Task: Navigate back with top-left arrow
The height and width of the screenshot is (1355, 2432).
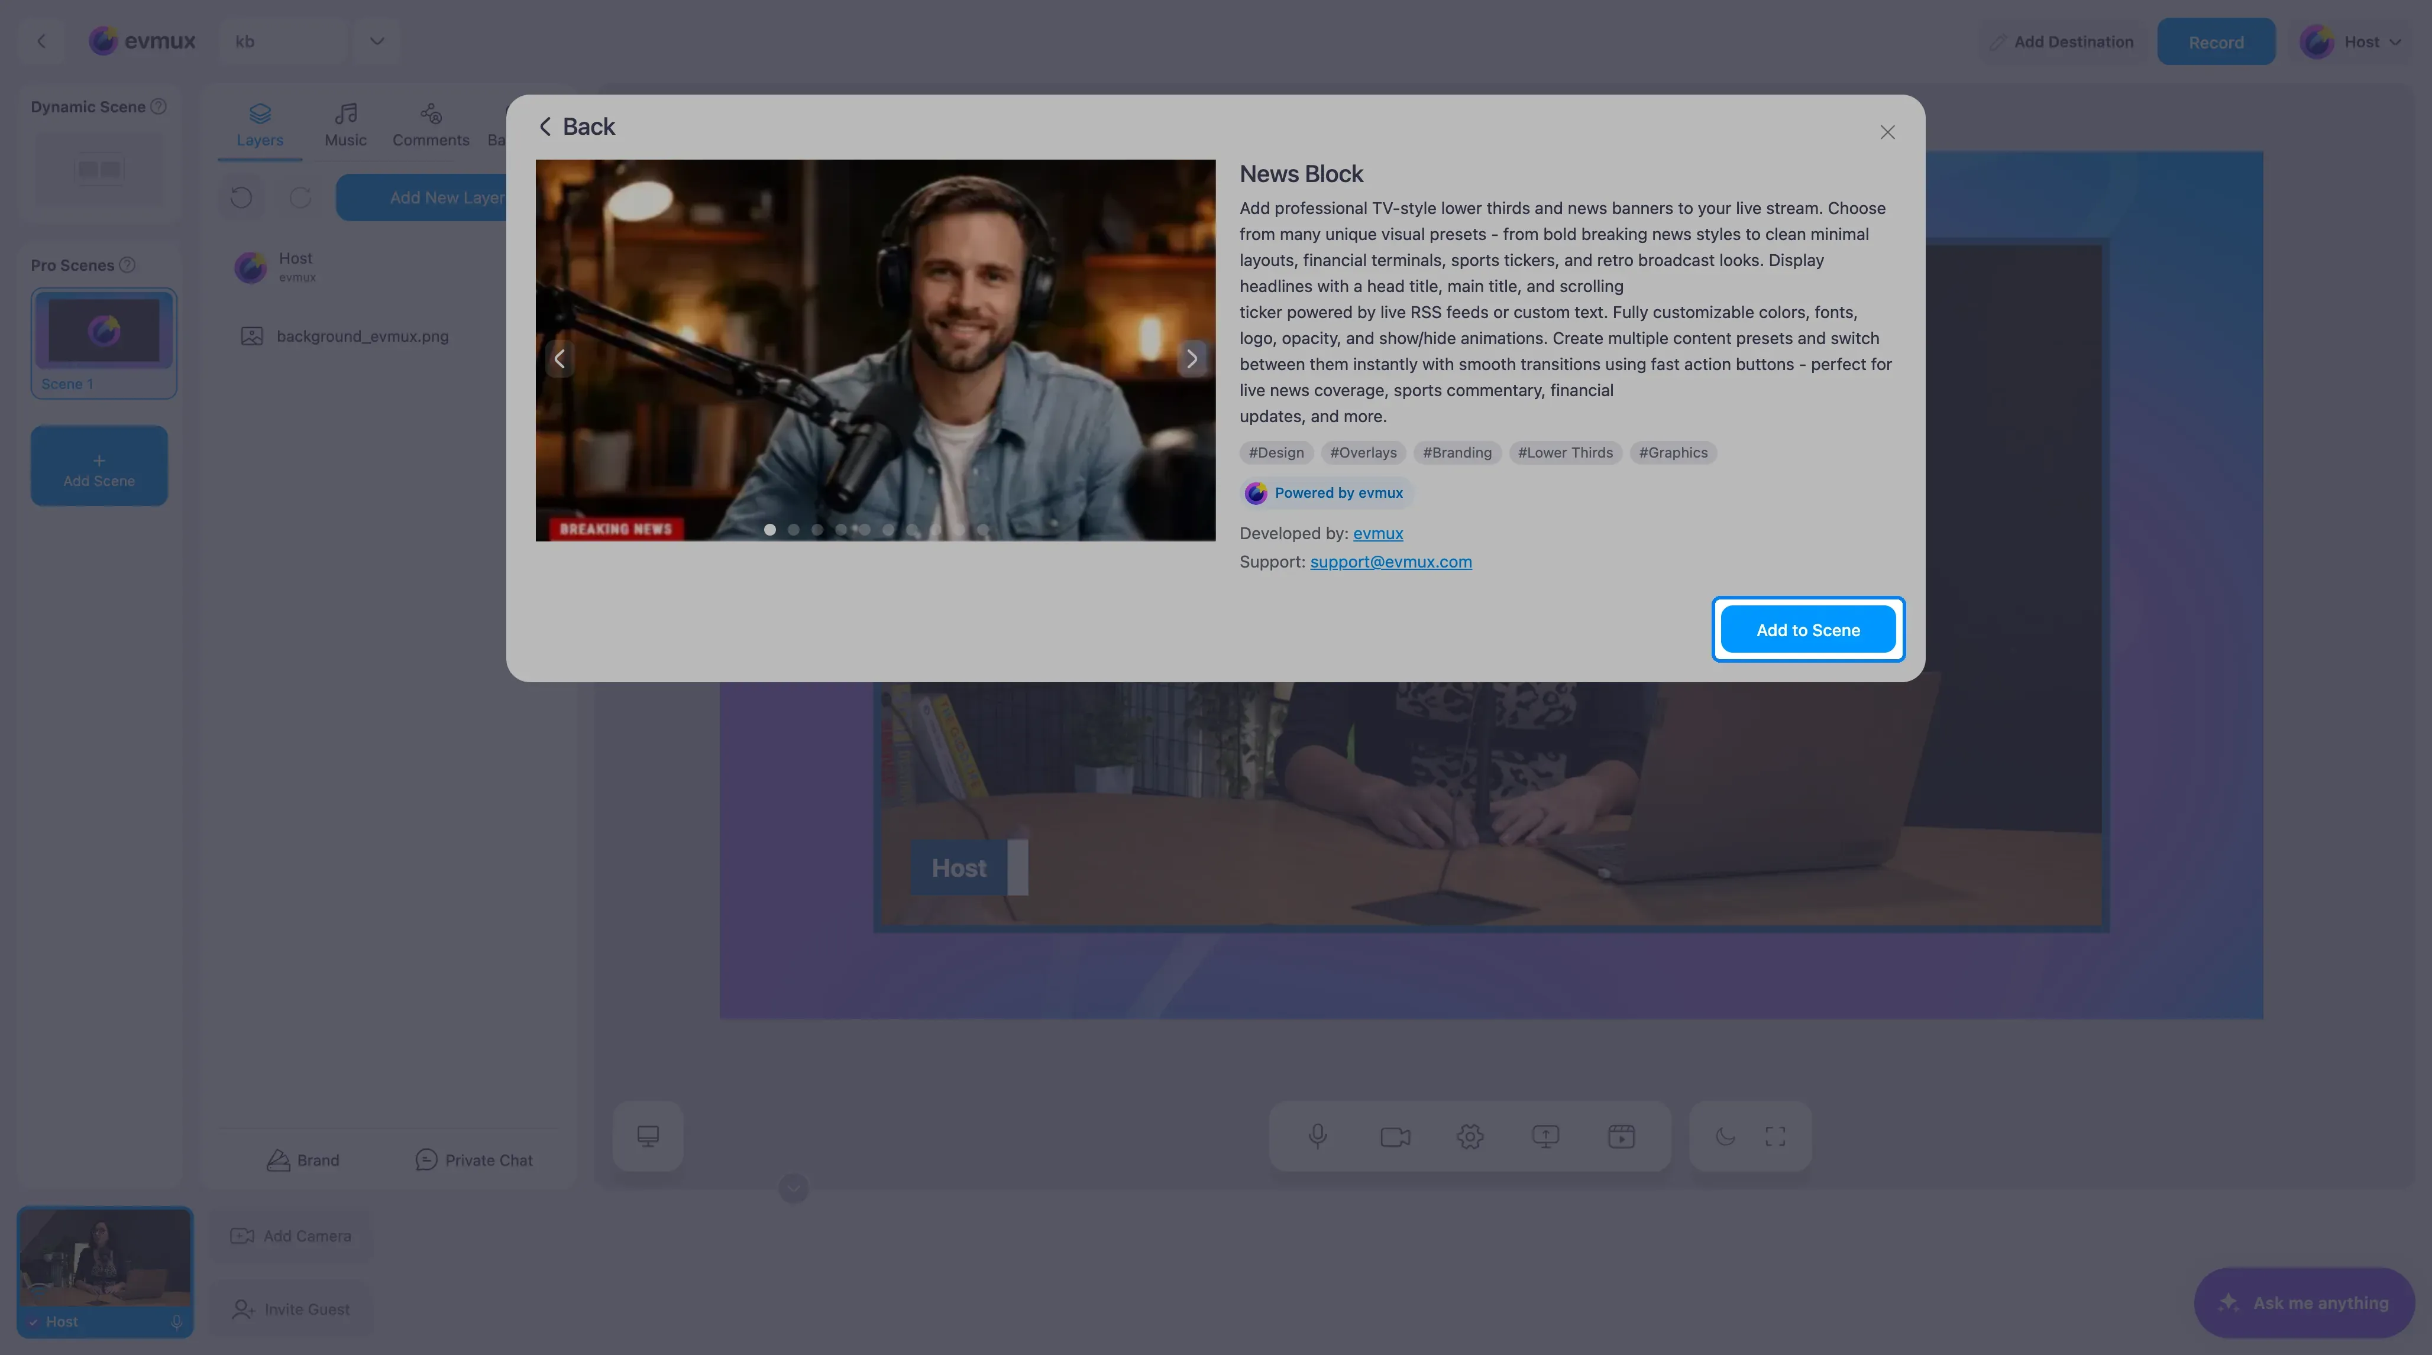Action: [41, 41]
